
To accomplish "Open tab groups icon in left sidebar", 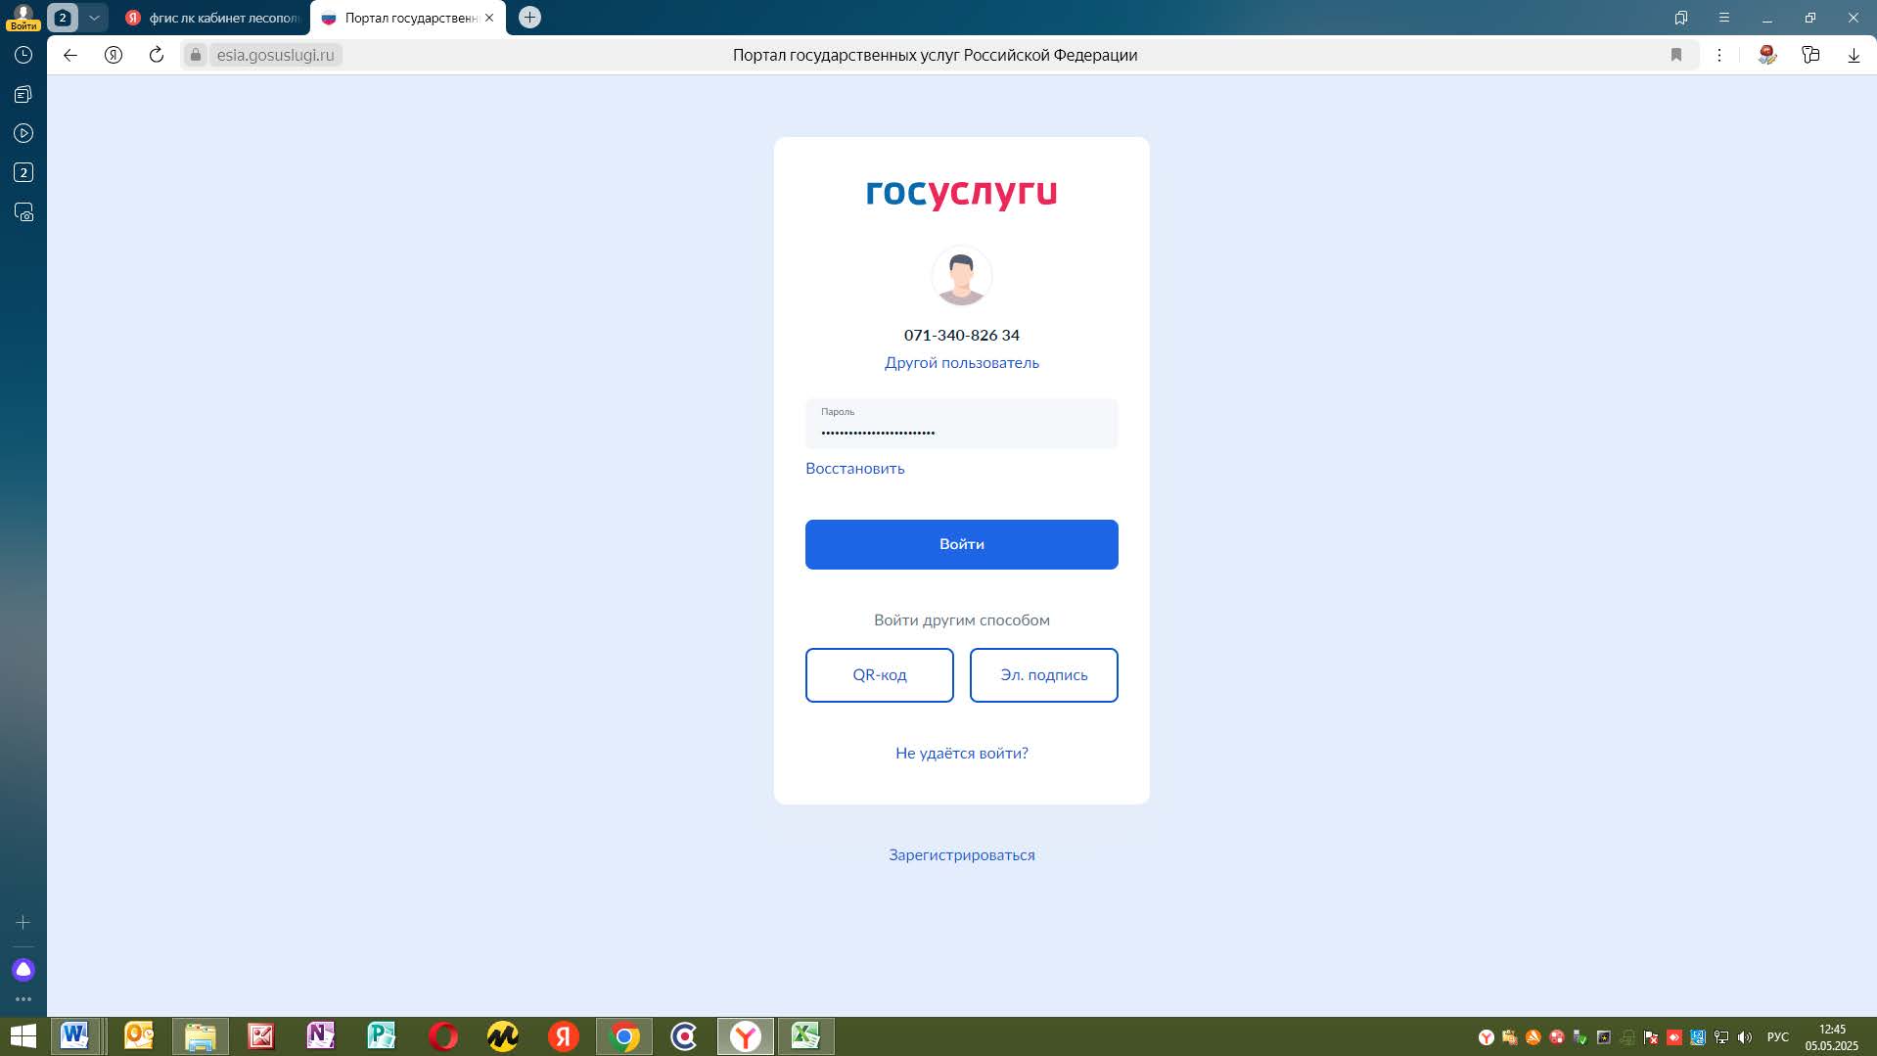I will coord(23,95).
